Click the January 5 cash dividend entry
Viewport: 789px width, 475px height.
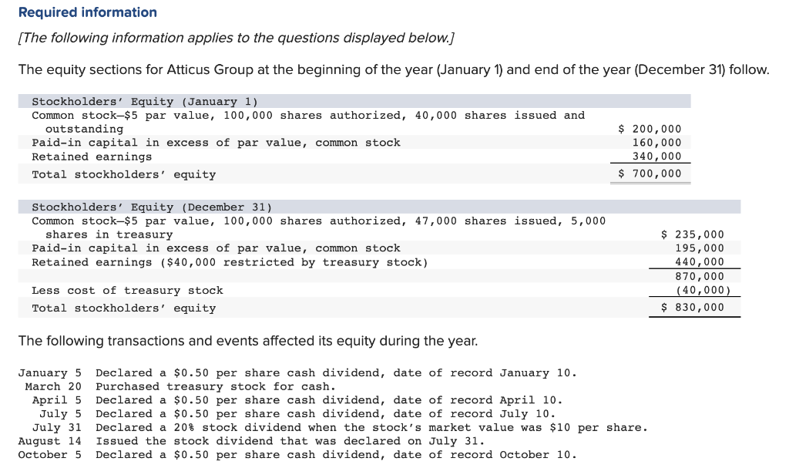297,373
